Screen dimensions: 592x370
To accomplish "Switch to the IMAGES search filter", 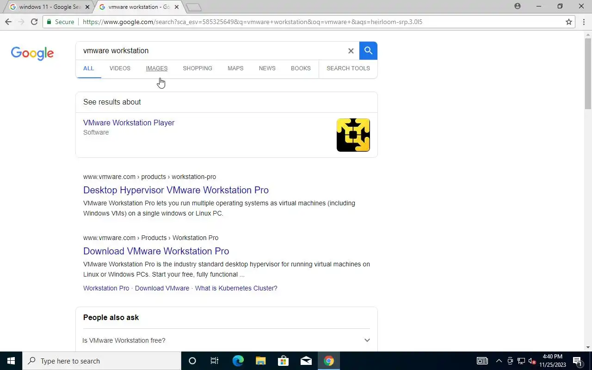I will [x=156, y=68].
